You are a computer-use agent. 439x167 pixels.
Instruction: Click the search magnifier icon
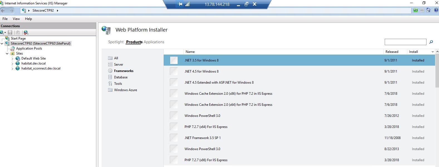coord(431,42)
